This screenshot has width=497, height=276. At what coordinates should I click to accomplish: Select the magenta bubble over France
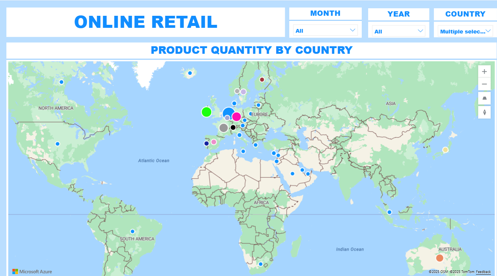237,117
